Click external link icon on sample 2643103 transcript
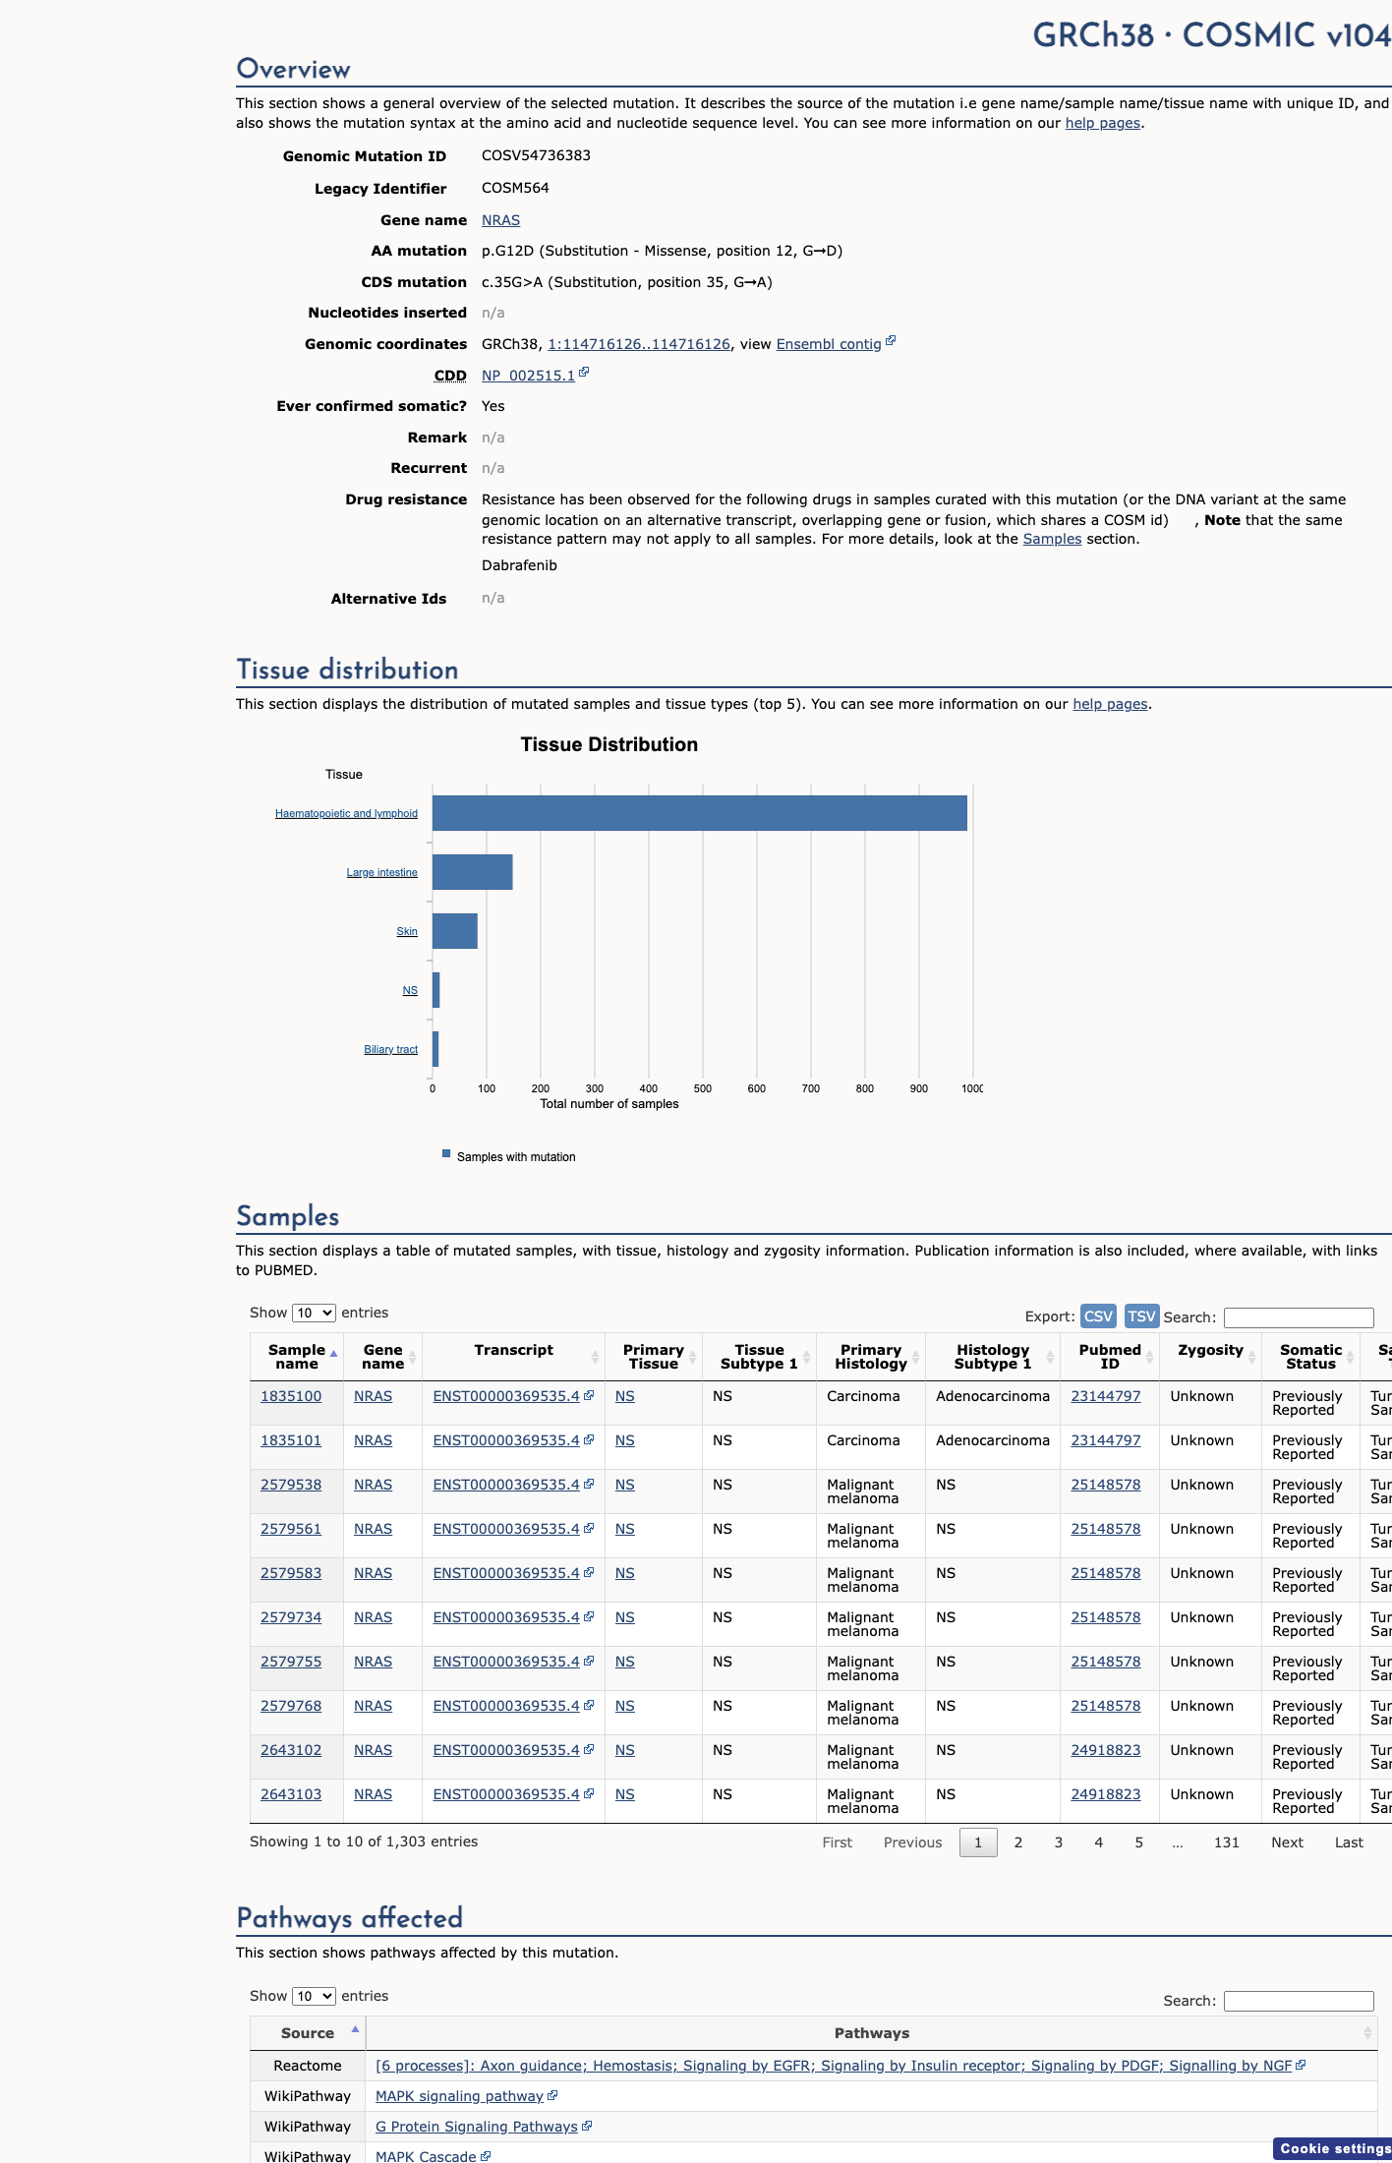 (x=589, y=1793)
